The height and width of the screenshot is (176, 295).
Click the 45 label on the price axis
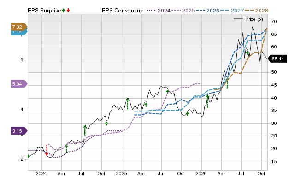(274, 85)
